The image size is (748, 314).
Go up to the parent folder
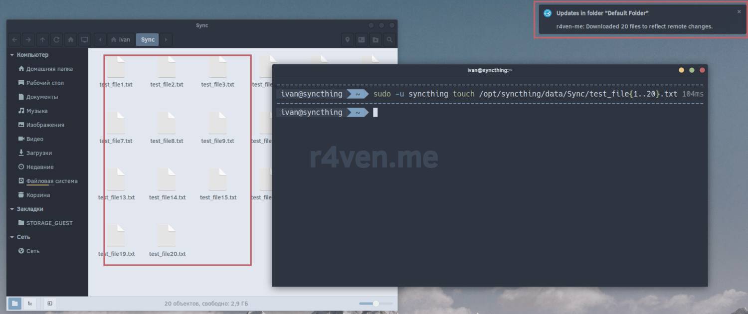(42, 40)
